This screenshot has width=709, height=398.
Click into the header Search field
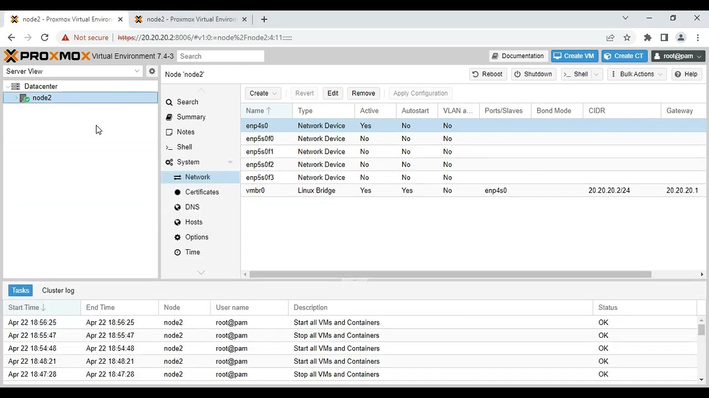click(x=220, y=56)
